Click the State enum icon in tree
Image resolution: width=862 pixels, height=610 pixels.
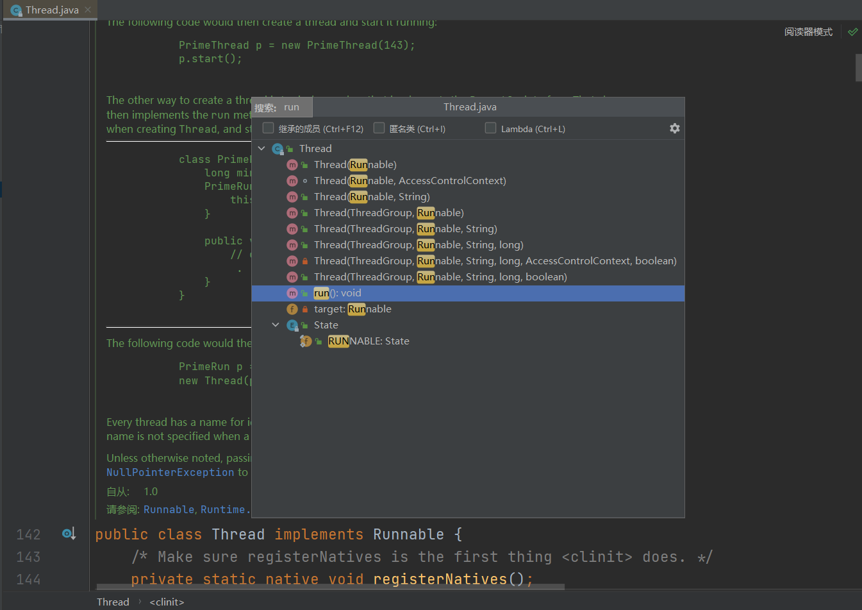tap(292, 325)
